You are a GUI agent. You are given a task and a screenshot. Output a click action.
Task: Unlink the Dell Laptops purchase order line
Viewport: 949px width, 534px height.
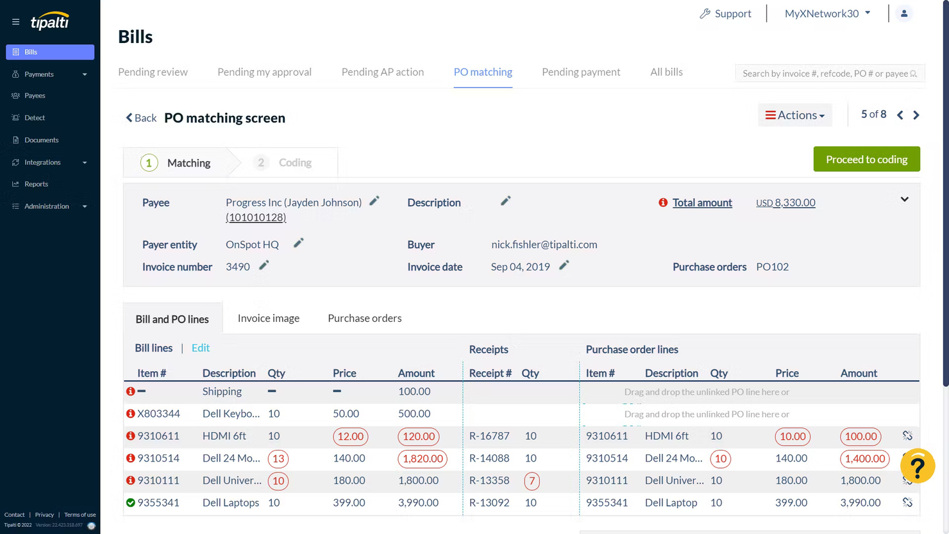pos(907,503)
